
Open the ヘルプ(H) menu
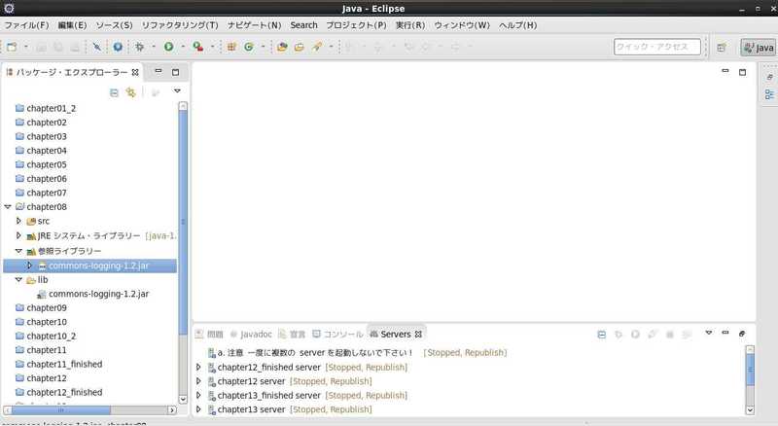pos(518,25)
